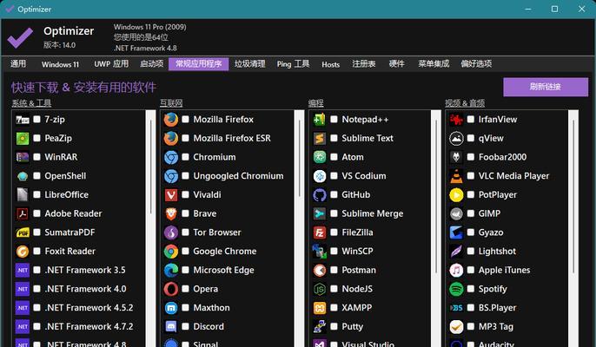Click the SumatraPDF yellow icon

pos(23,232)
